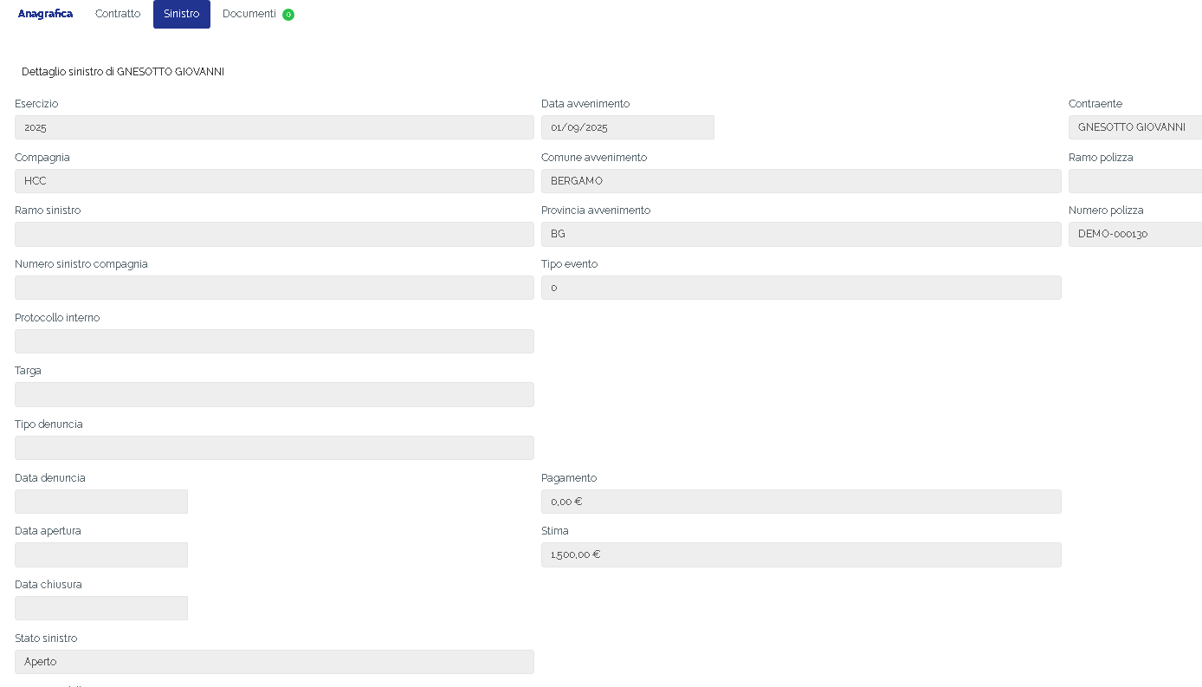Select the Sinistro tab
1202x687 pixels.
181,14
